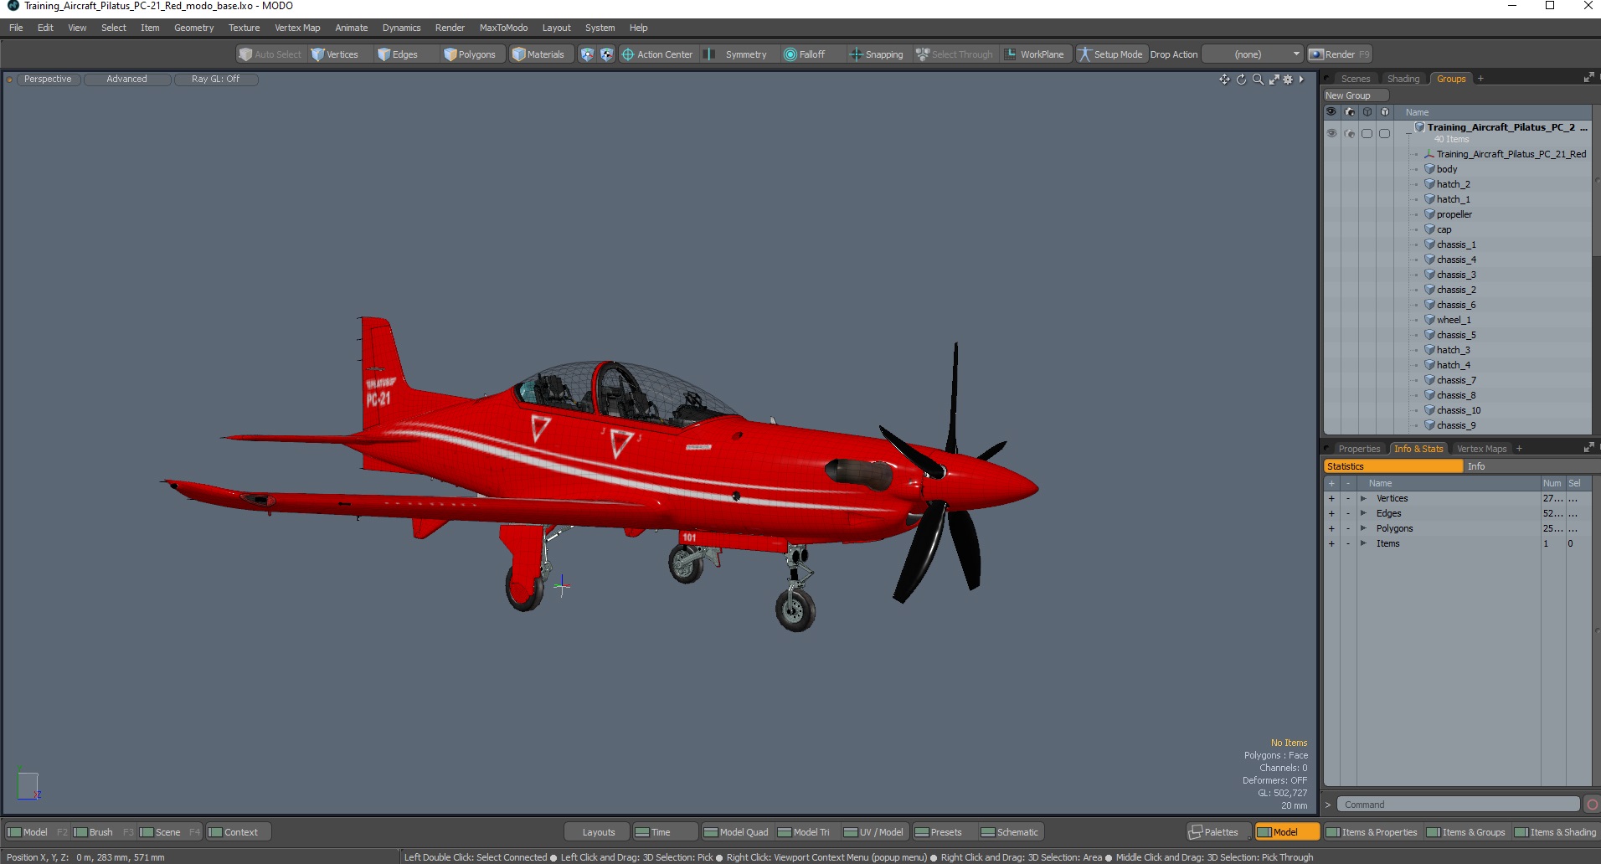Click the visibility column header eye

1331,111
